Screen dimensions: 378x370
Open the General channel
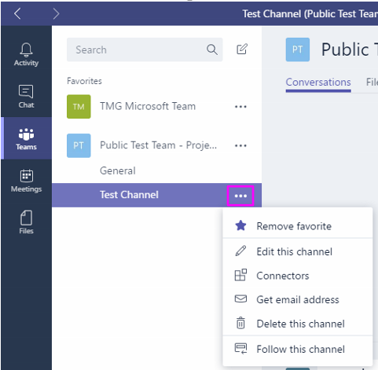coord(118,170)
